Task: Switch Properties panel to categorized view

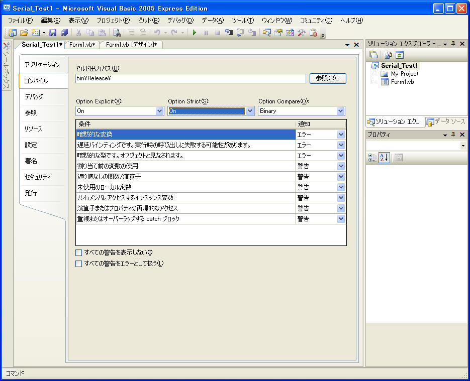Action: [372, 158]
